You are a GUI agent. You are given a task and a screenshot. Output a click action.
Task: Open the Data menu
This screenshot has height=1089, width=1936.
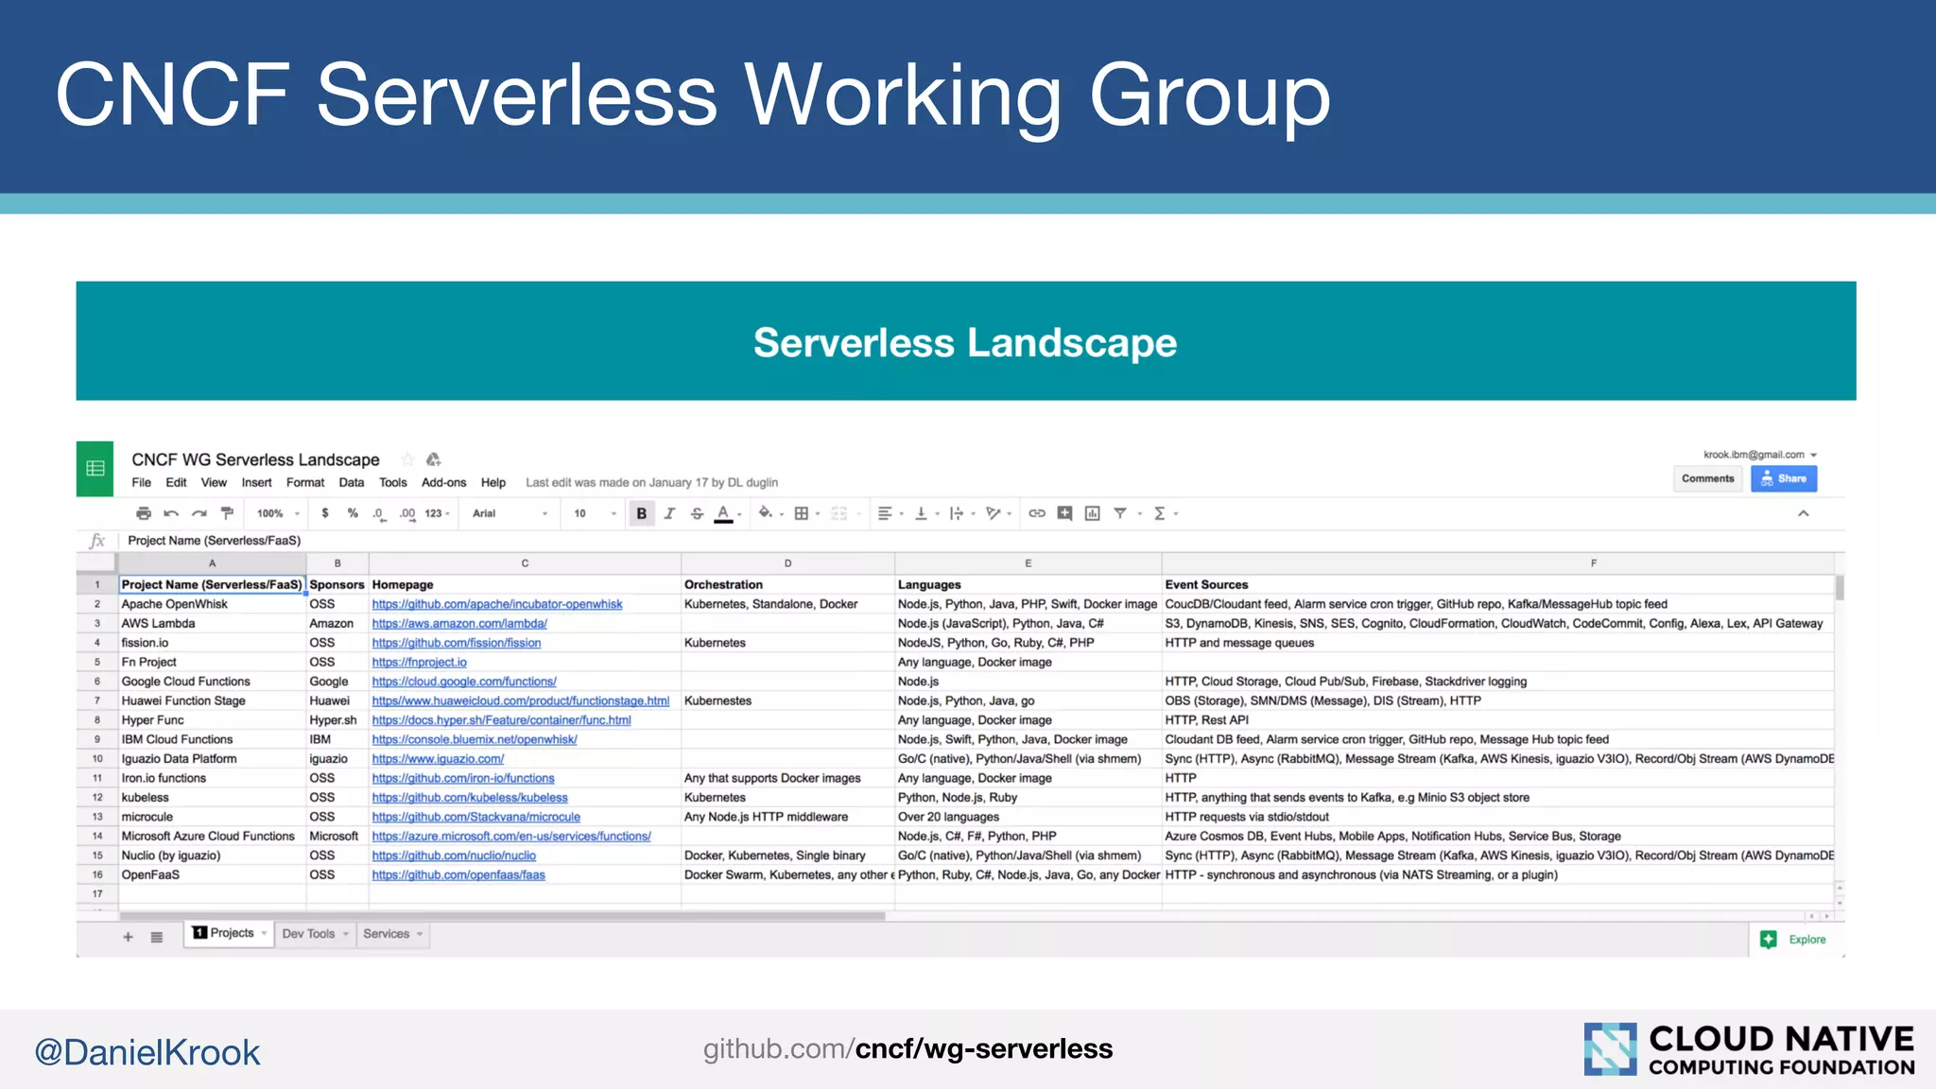[x=352, y=482]
